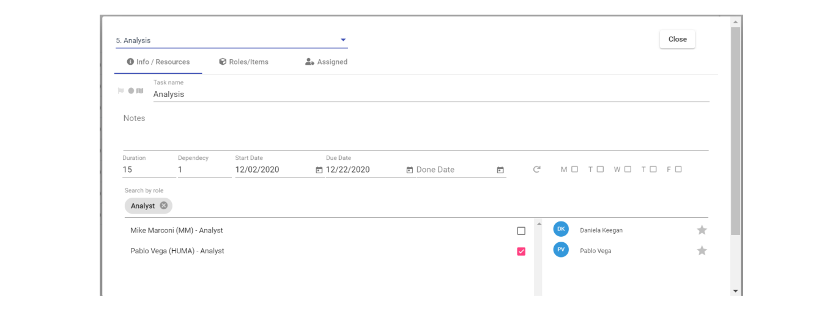This screenshot has width=838, height=321.
Task: Remove the Analyst role chip
Action: tap(164, 206)
